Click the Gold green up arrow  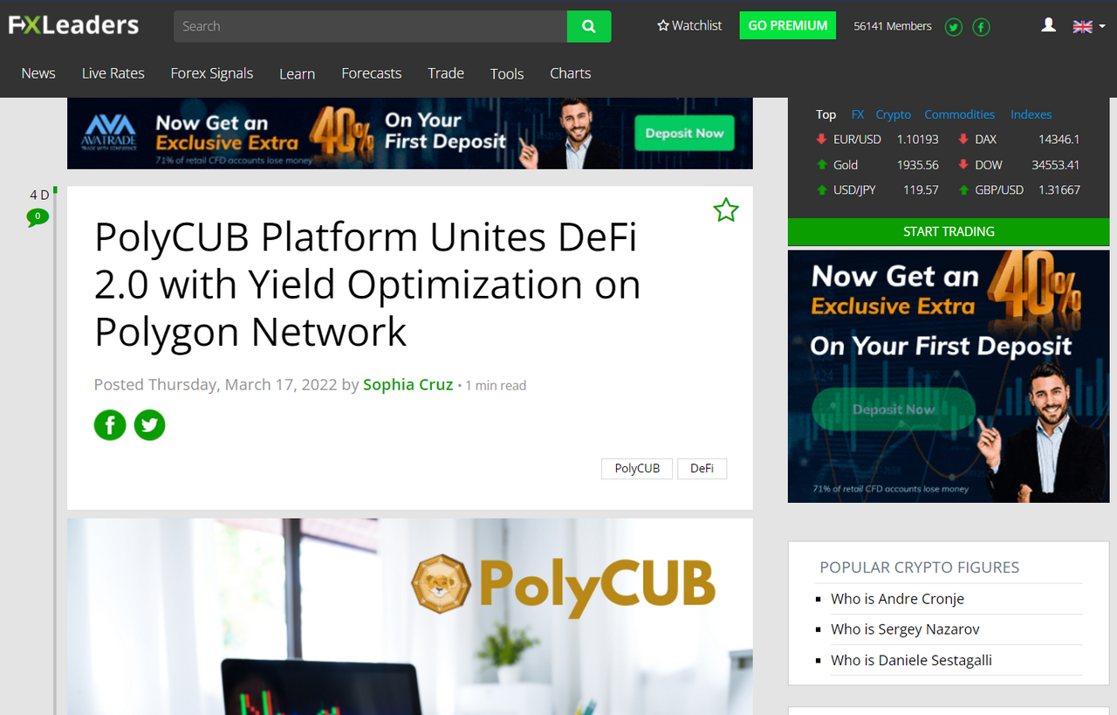click(821, 164)
